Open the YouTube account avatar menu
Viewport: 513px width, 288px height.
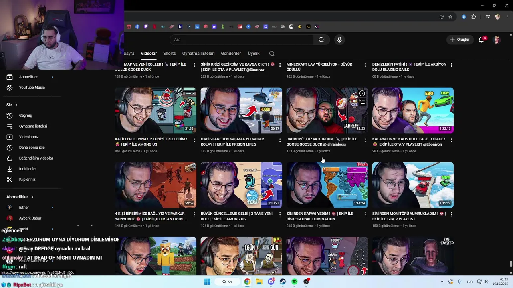pyautogui.click(x=497, y=40)
